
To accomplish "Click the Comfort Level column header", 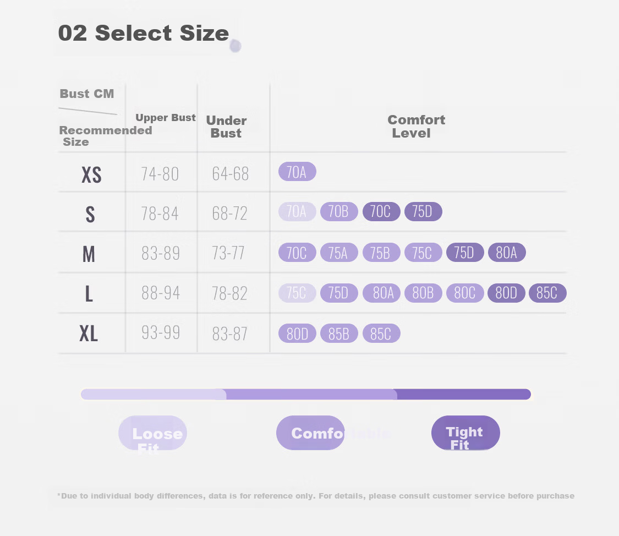I will [416, 127].
